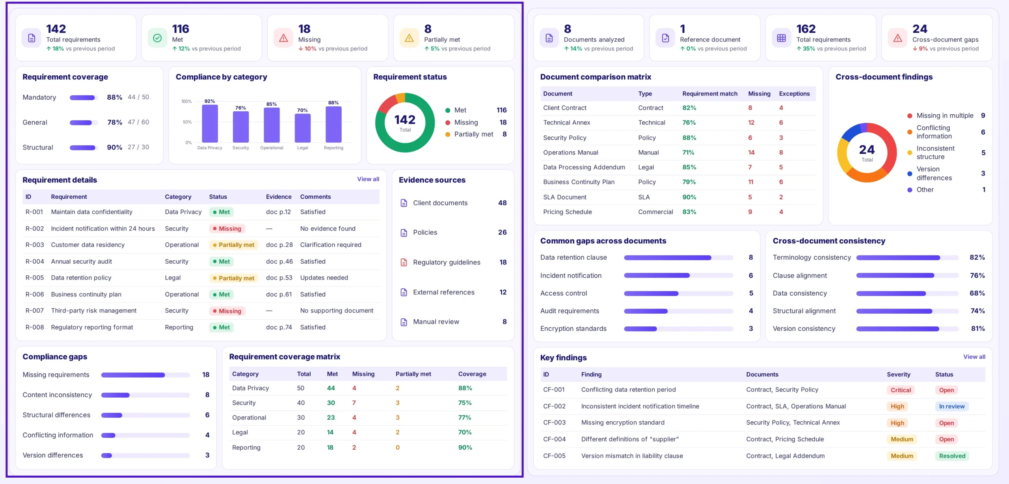Screen dimensions: 1009x484
Task: Select finding CF-004 Different definitions of supplier
Action: (x=762, y=439)
